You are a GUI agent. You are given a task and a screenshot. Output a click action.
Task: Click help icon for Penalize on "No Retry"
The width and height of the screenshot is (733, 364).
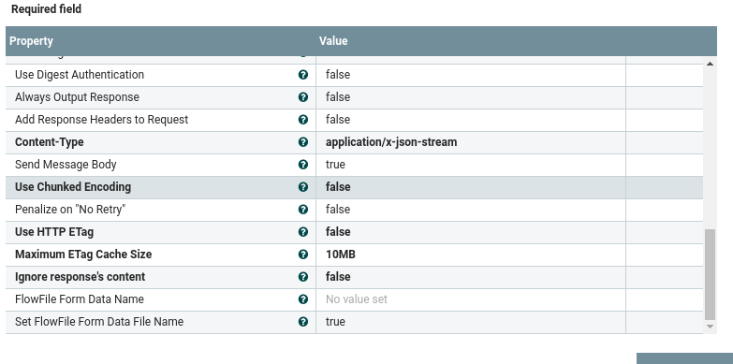[303, 210]
